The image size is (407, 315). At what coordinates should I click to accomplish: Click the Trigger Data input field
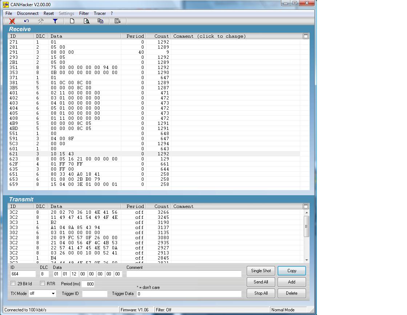point(189,294)
